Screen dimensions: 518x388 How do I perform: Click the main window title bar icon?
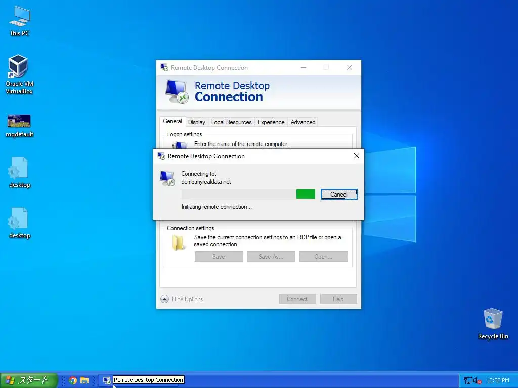pyautogui.click(x=164, y=67)
